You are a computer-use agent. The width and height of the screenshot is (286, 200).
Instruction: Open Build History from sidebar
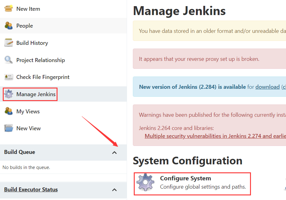(x=32, y=43)
